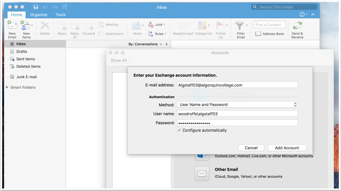Image resolution: width=341 pixels, height=191 pixels.
Task: Open the By: Conversations sort dropdown
Action: point(145,44)
